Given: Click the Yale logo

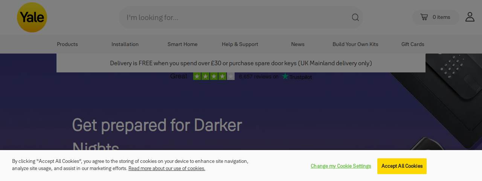Looking at the screenshot, I should [32, 17].
